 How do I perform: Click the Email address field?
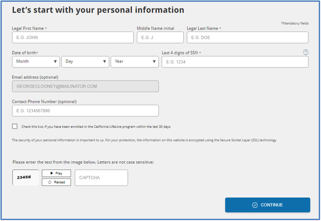[x=85, y=86]
